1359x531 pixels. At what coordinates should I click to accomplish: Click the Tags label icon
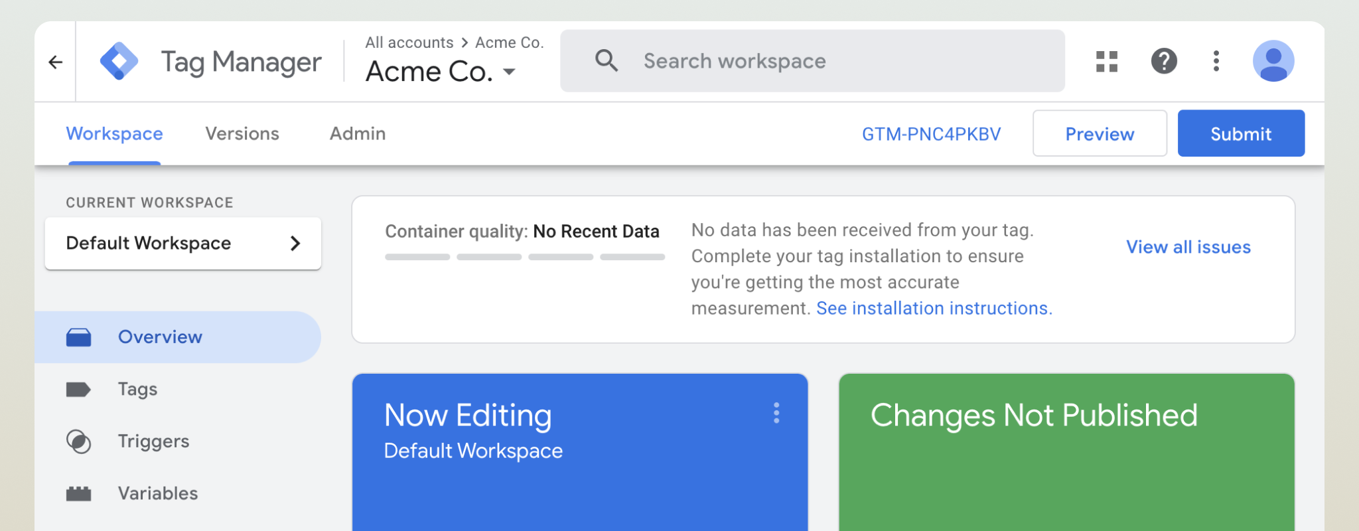[x=78, y=390]
